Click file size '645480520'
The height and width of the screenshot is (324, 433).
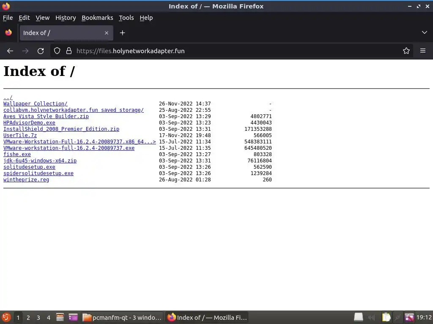(258, 148)
